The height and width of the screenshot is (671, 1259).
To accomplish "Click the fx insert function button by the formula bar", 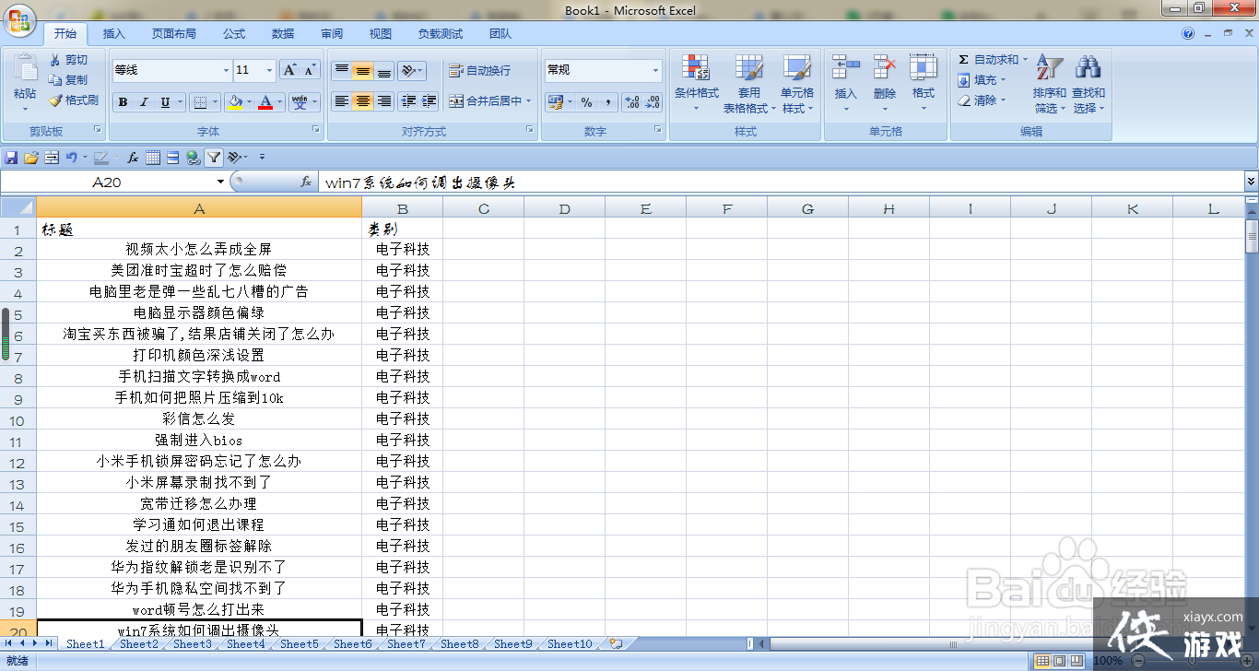I will click(306, 182).
